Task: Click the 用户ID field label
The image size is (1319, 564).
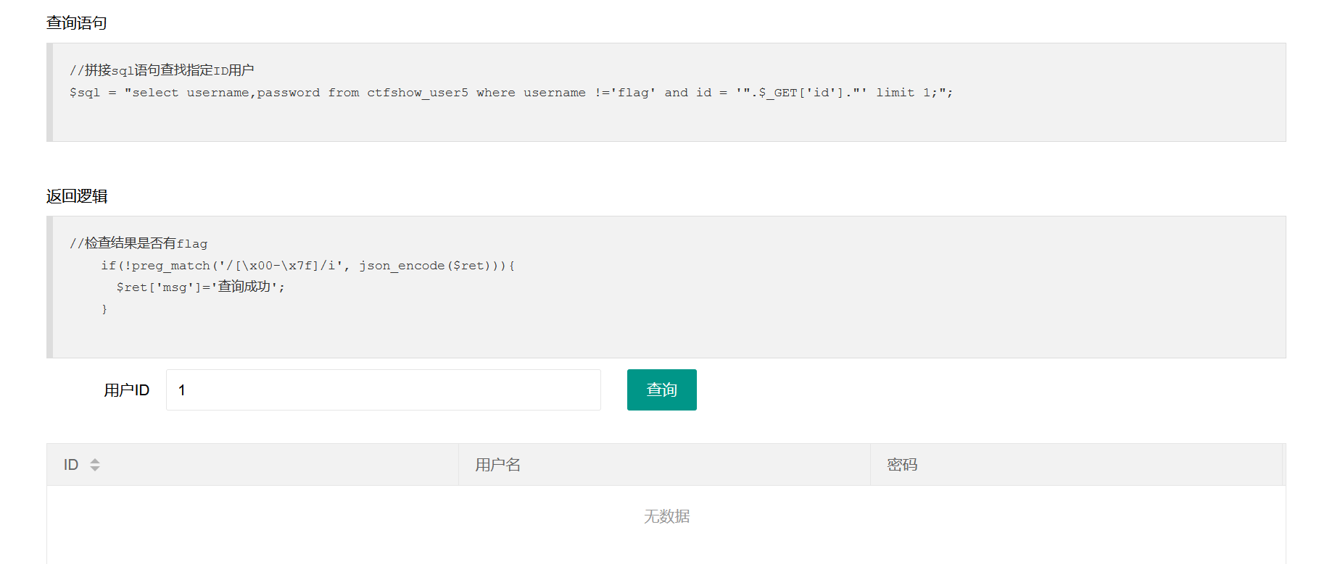Action: tap(126, 390)
